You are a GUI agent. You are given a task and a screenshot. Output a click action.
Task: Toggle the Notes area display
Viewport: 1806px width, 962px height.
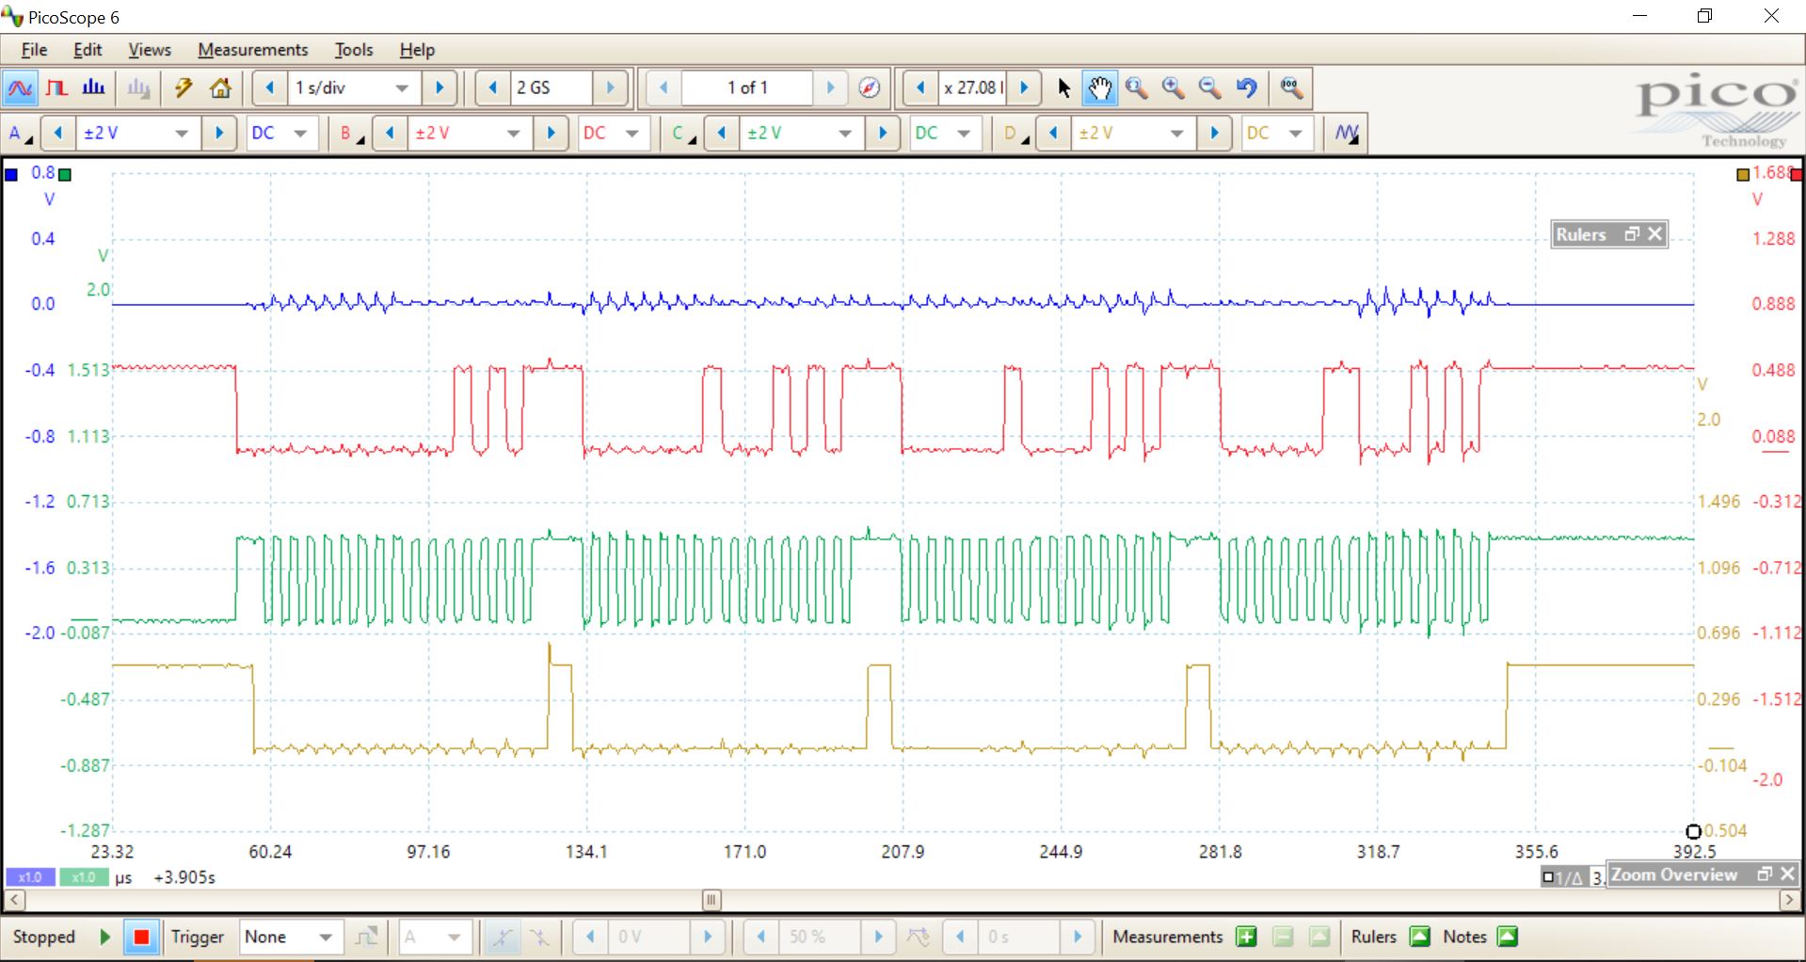tap(1508, 937)
